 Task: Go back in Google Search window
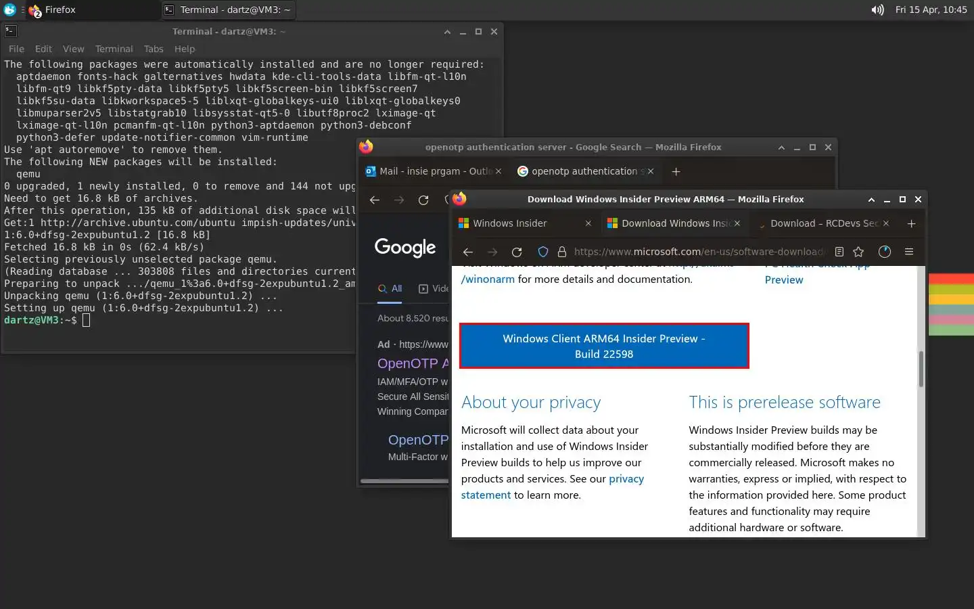click(375, 200)
